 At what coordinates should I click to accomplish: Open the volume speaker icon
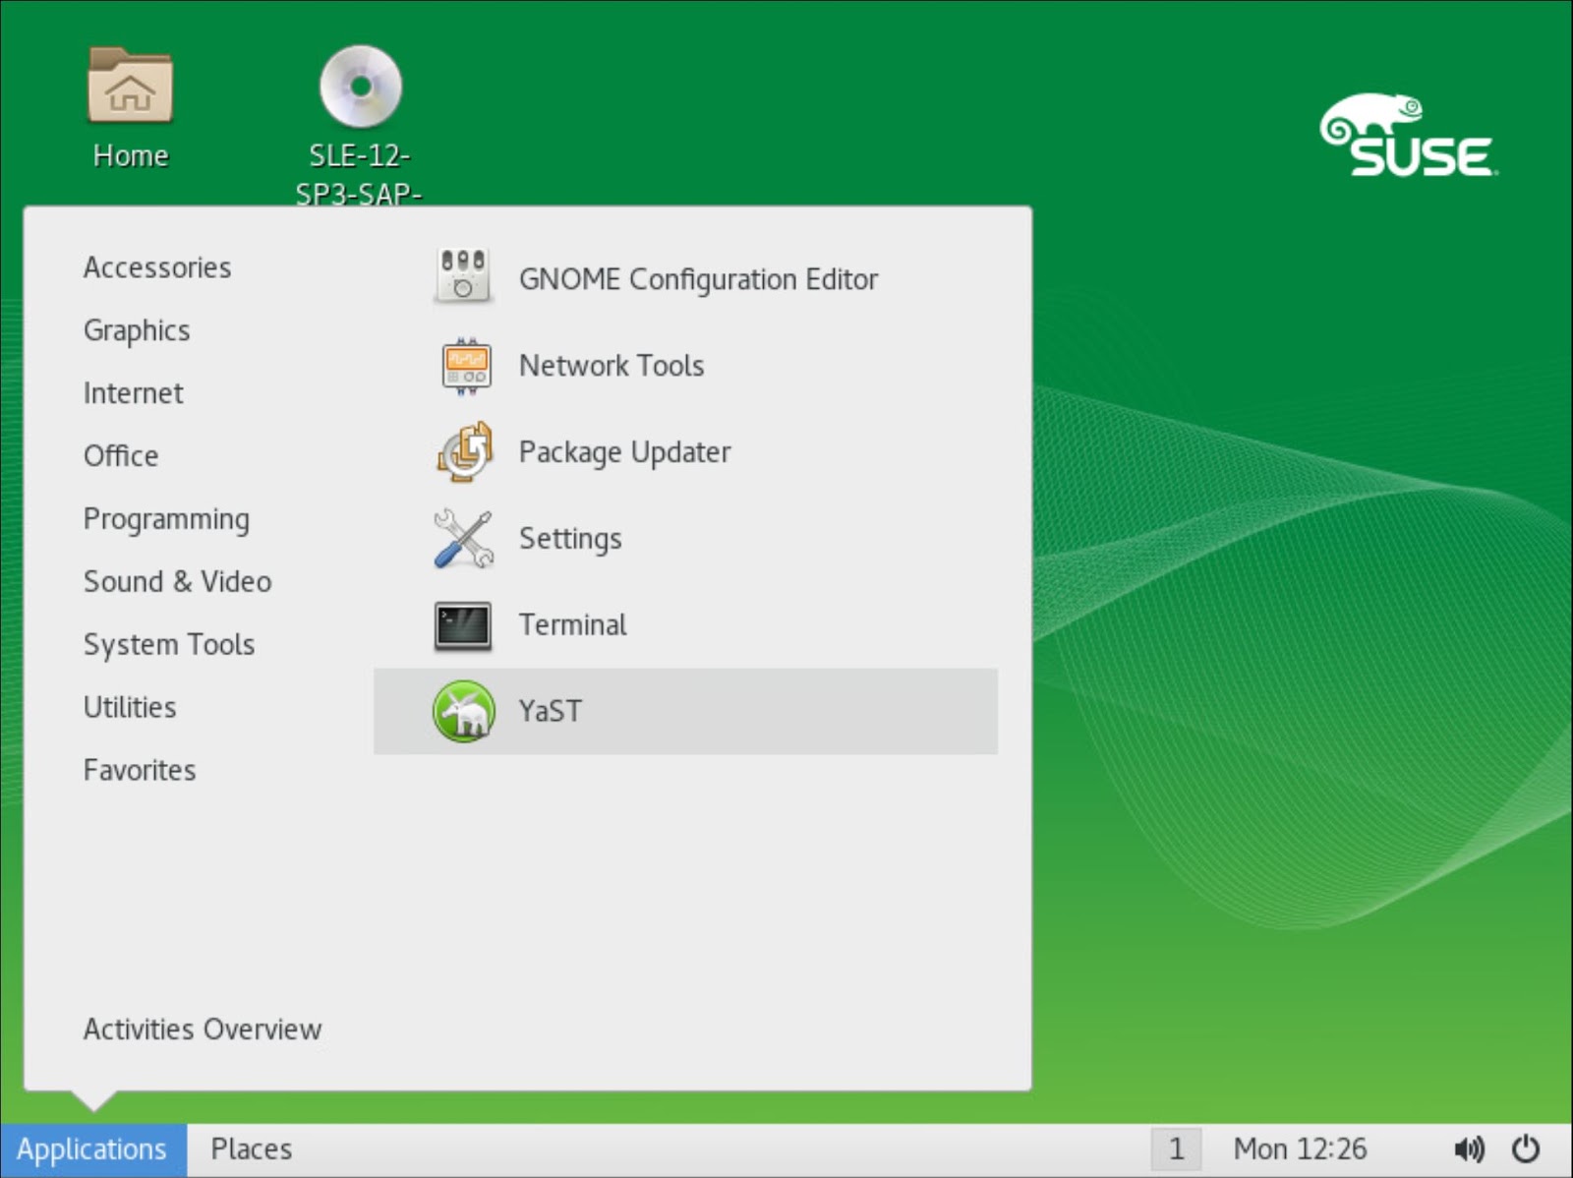1469,1149
